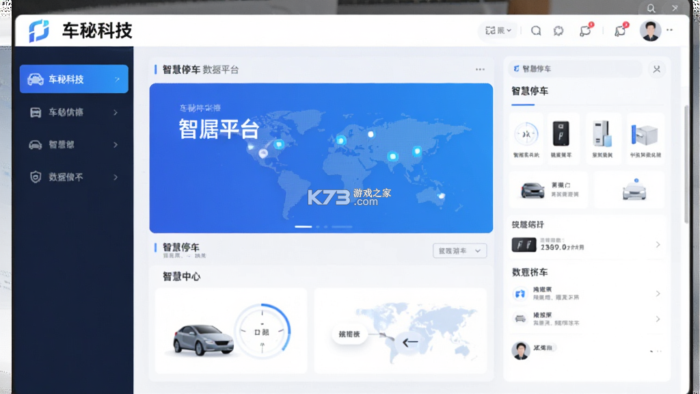
Task: Expand the chevron on 车秘科技 sidebar row
Action: pos(117,79)
